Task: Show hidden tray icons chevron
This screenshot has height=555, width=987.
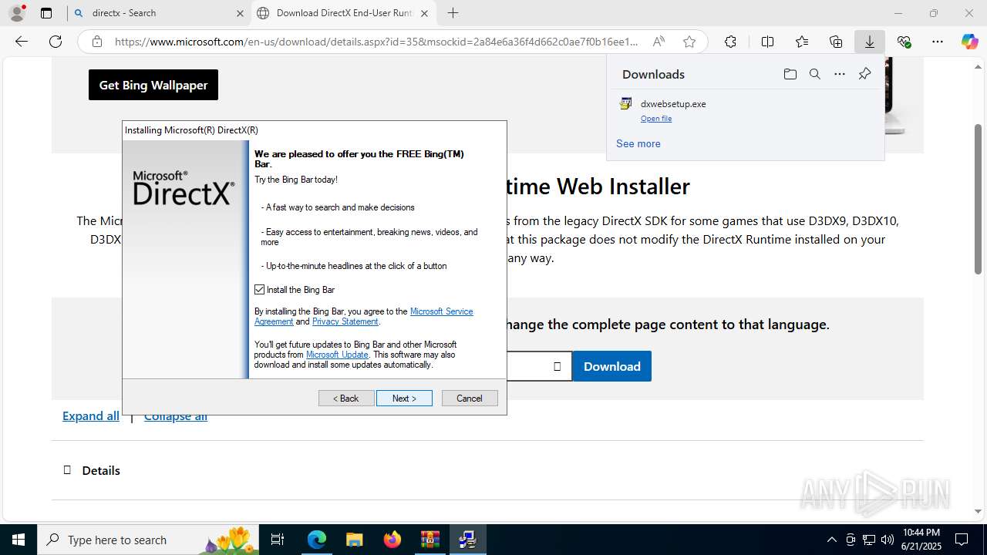Action: pos(831,540)
